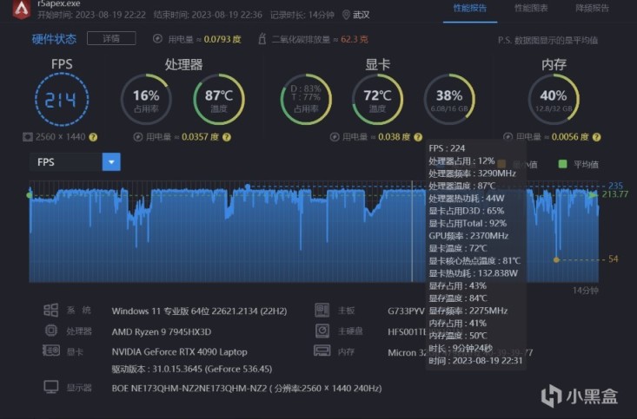This screenshot has width=637, height=419.
Task: Click the hard disk icon beside 主硬盘
Action: coord(322,331)
